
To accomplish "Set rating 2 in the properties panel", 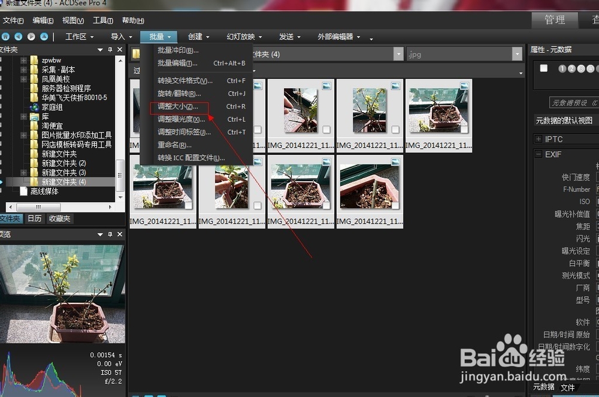I will [571, 68].
